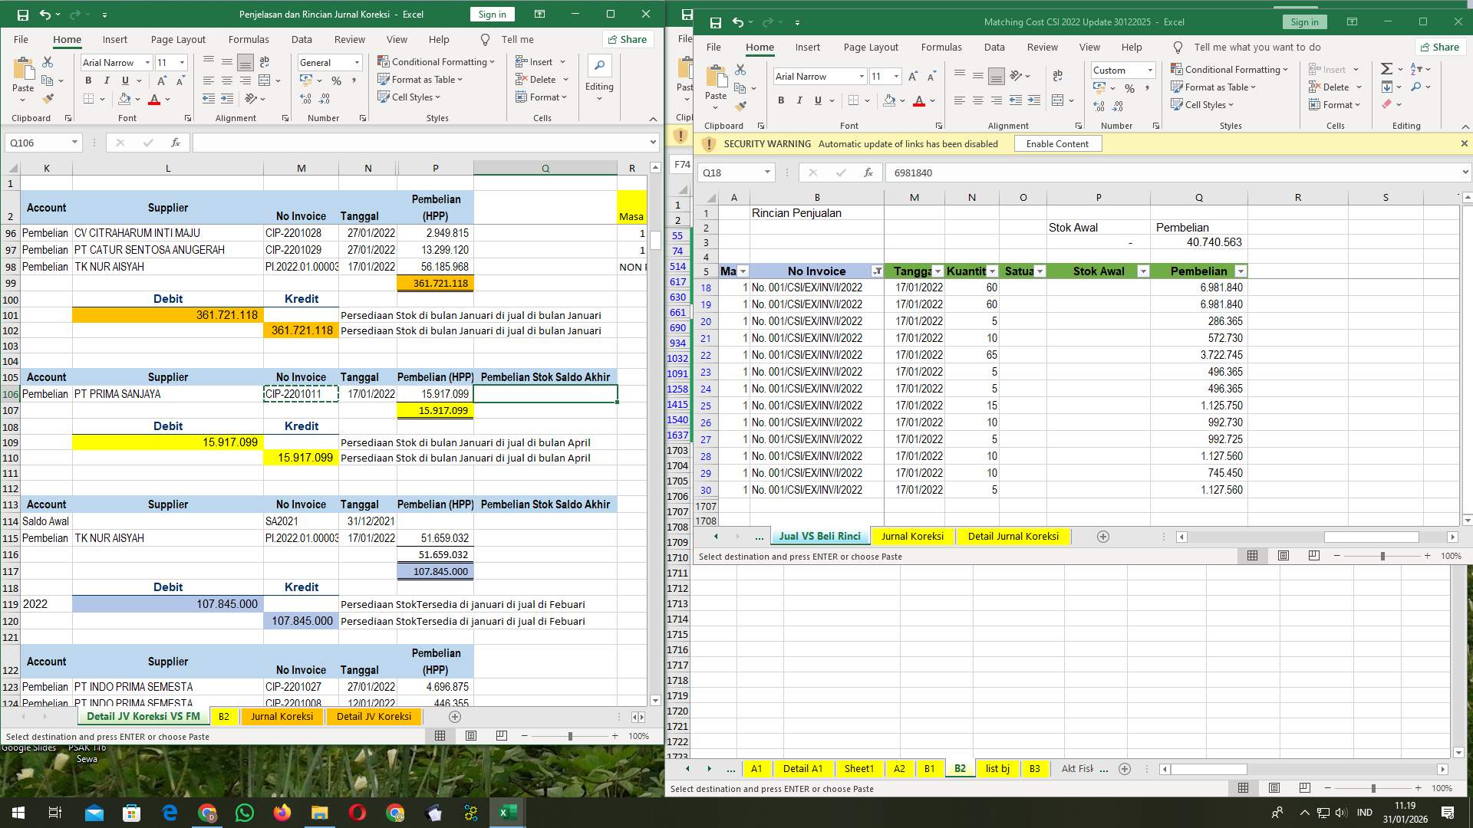This screenshot has width=1473, height=828.
Task: Toggle Italic formatting
Action: tap(799, 100)
